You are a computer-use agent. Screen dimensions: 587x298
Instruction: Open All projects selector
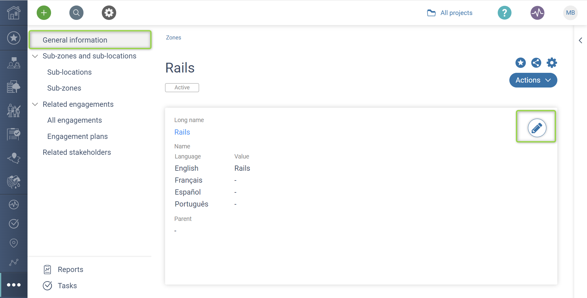450,13
